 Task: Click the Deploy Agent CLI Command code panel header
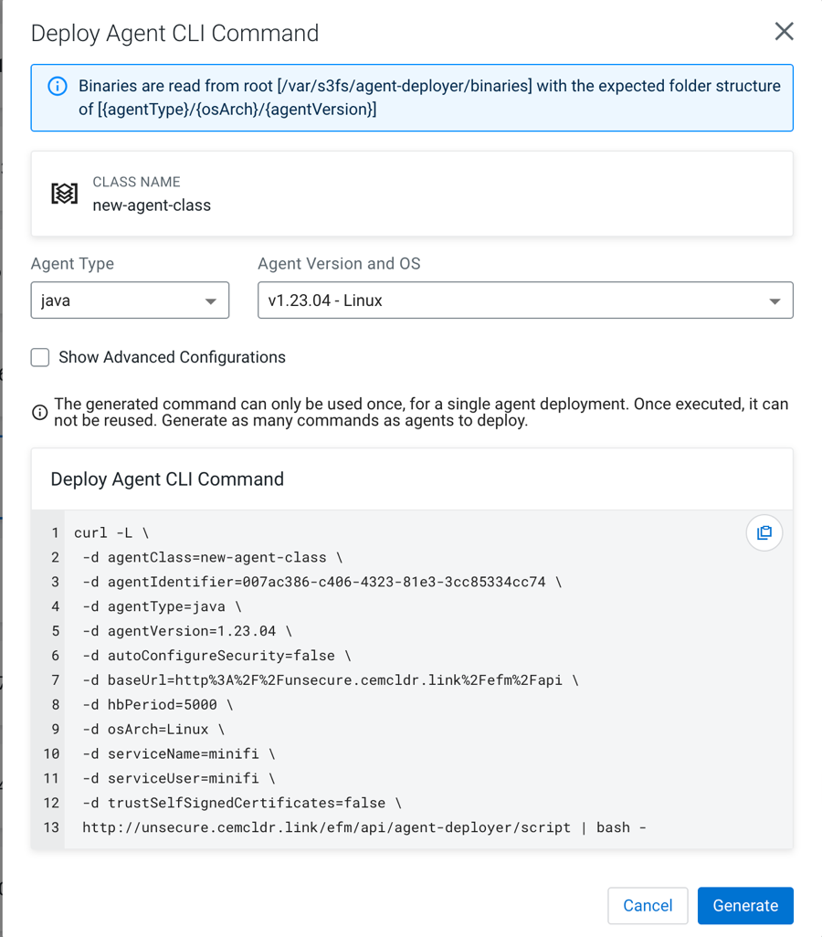click(167, 479)
